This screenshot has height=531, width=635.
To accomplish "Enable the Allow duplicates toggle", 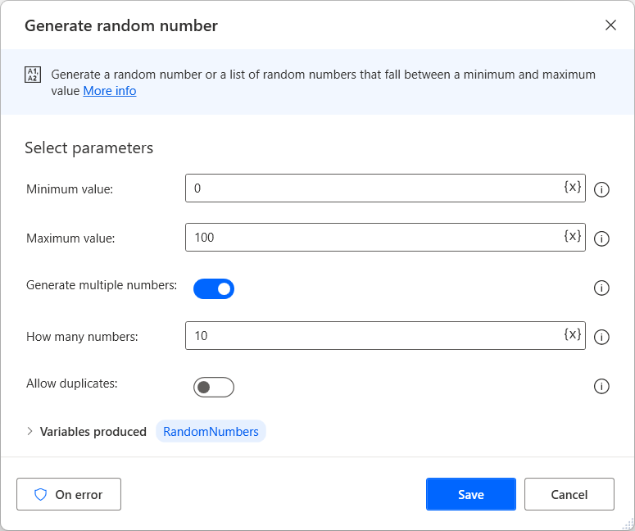I will click(214, 387).
